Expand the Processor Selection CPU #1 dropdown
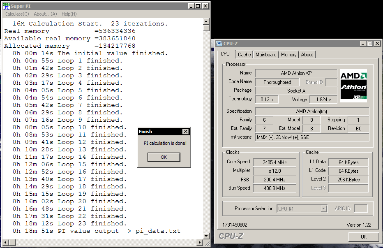The width and height of the screenshot is (383, 248). click(324, 209)
